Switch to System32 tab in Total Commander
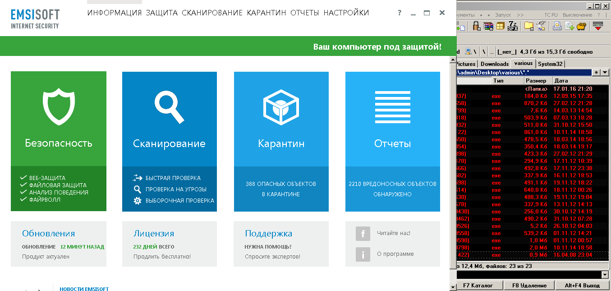Viewport: 611px width, 291px height. (x=550, y=64)
